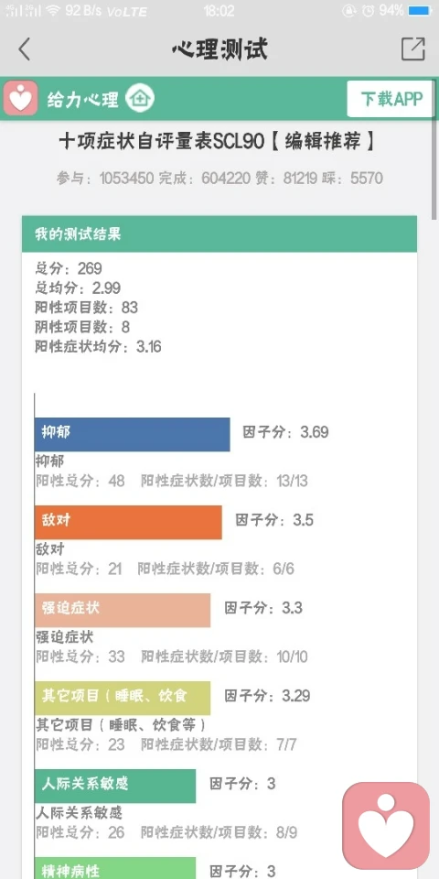Tap the back arrow in header
The height and width of the screenshot is (879, 439).
click(x=24, y=49)
